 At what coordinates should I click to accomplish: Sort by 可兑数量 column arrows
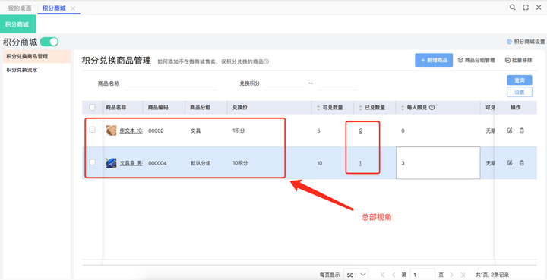(x=318, y=108)
